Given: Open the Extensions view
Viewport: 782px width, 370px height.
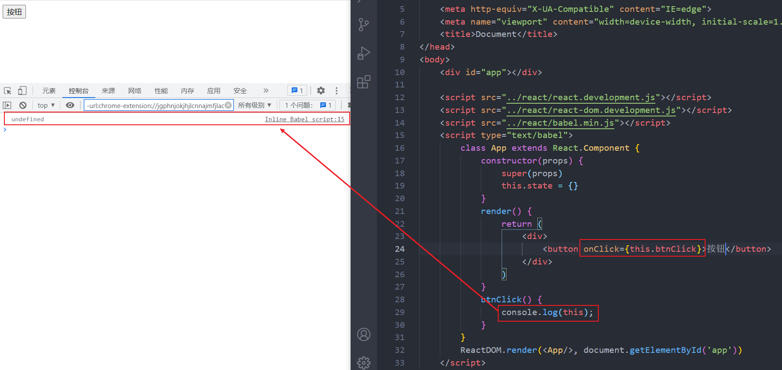Looking at the screenshot, I should pyautogui.click(x=364, y=82).
